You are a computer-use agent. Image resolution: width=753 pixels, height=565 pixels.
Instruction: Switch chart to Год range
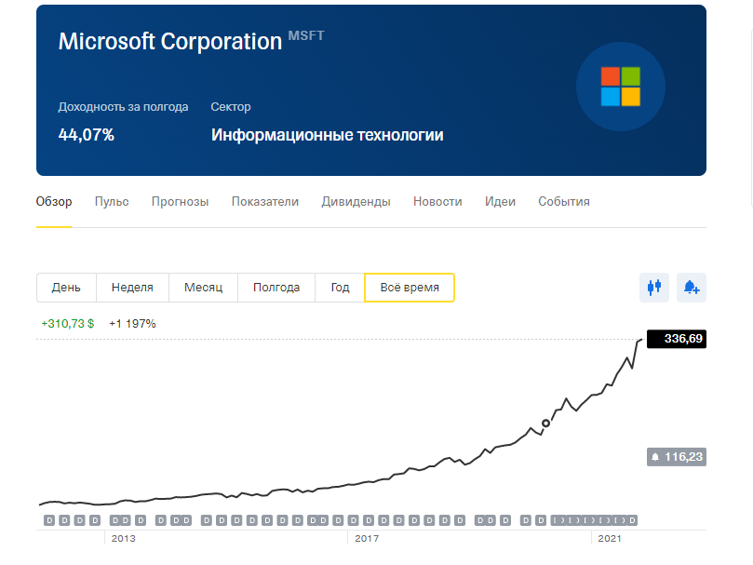point(340,288)
